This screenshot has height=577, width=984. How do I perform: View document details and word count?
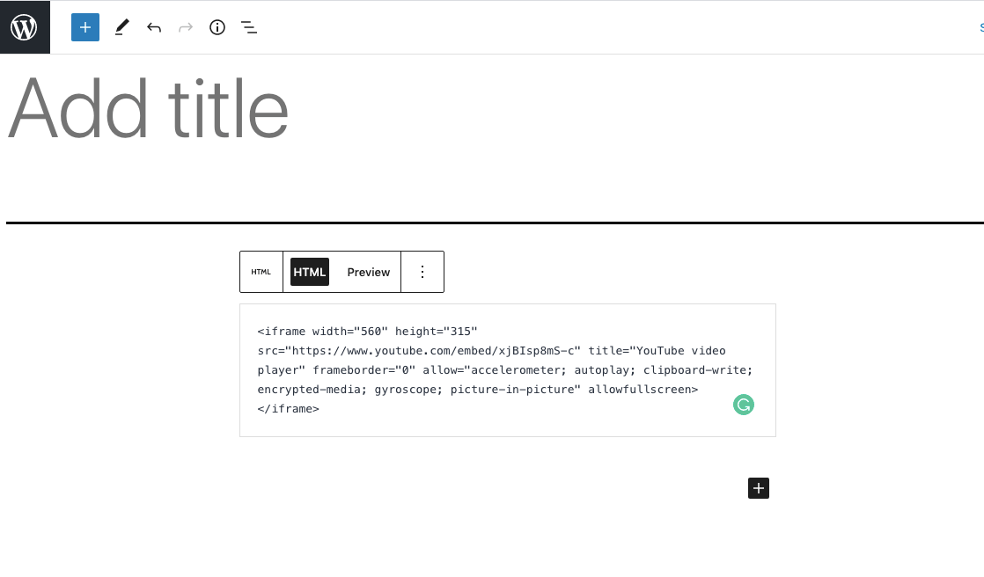pos(217,27)
